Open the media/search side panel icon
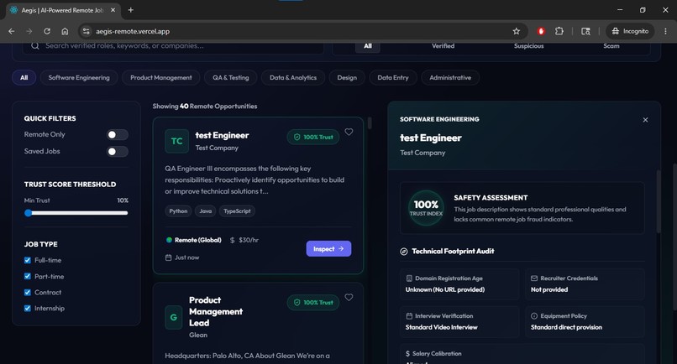This screenshot has height=364, width=677. click(585, 31)
